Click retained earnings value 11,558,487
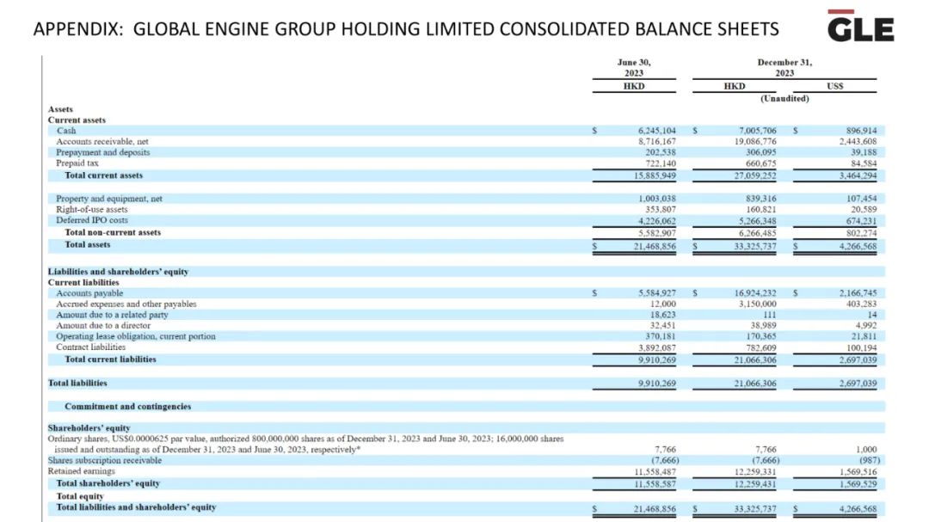Screen dimensions: 929x522 tap(655, 472)
